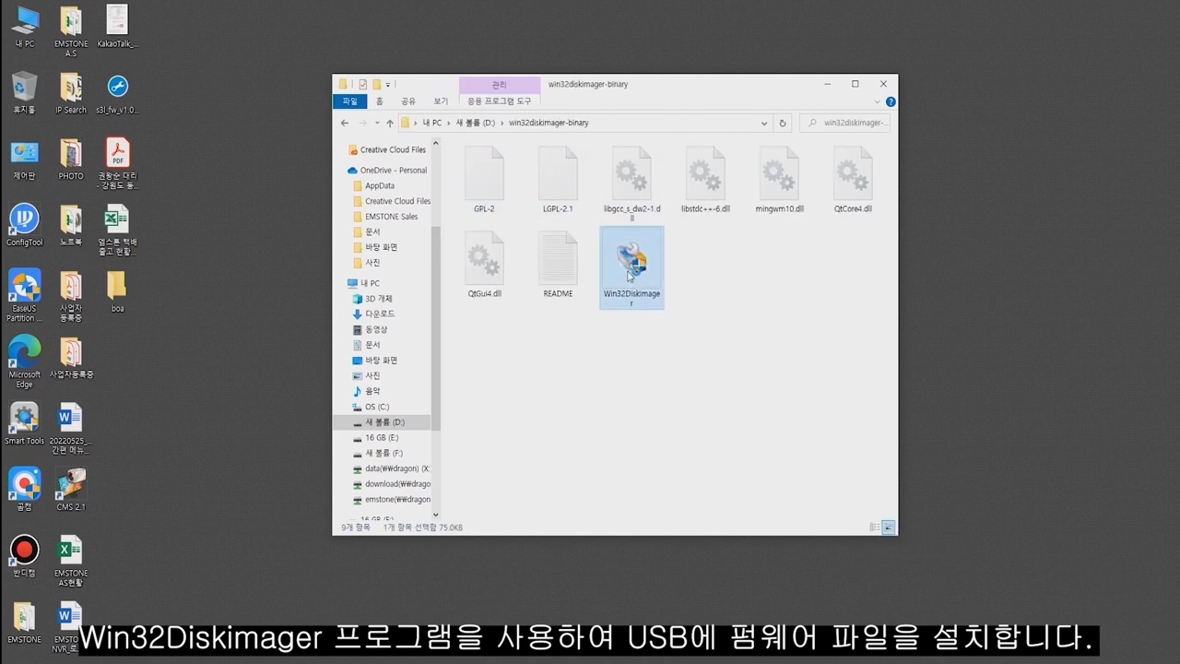Viewport: 1180px width, 664px height.
Task: Select the LGPL-2.1 file
Action: coord(558,180)
